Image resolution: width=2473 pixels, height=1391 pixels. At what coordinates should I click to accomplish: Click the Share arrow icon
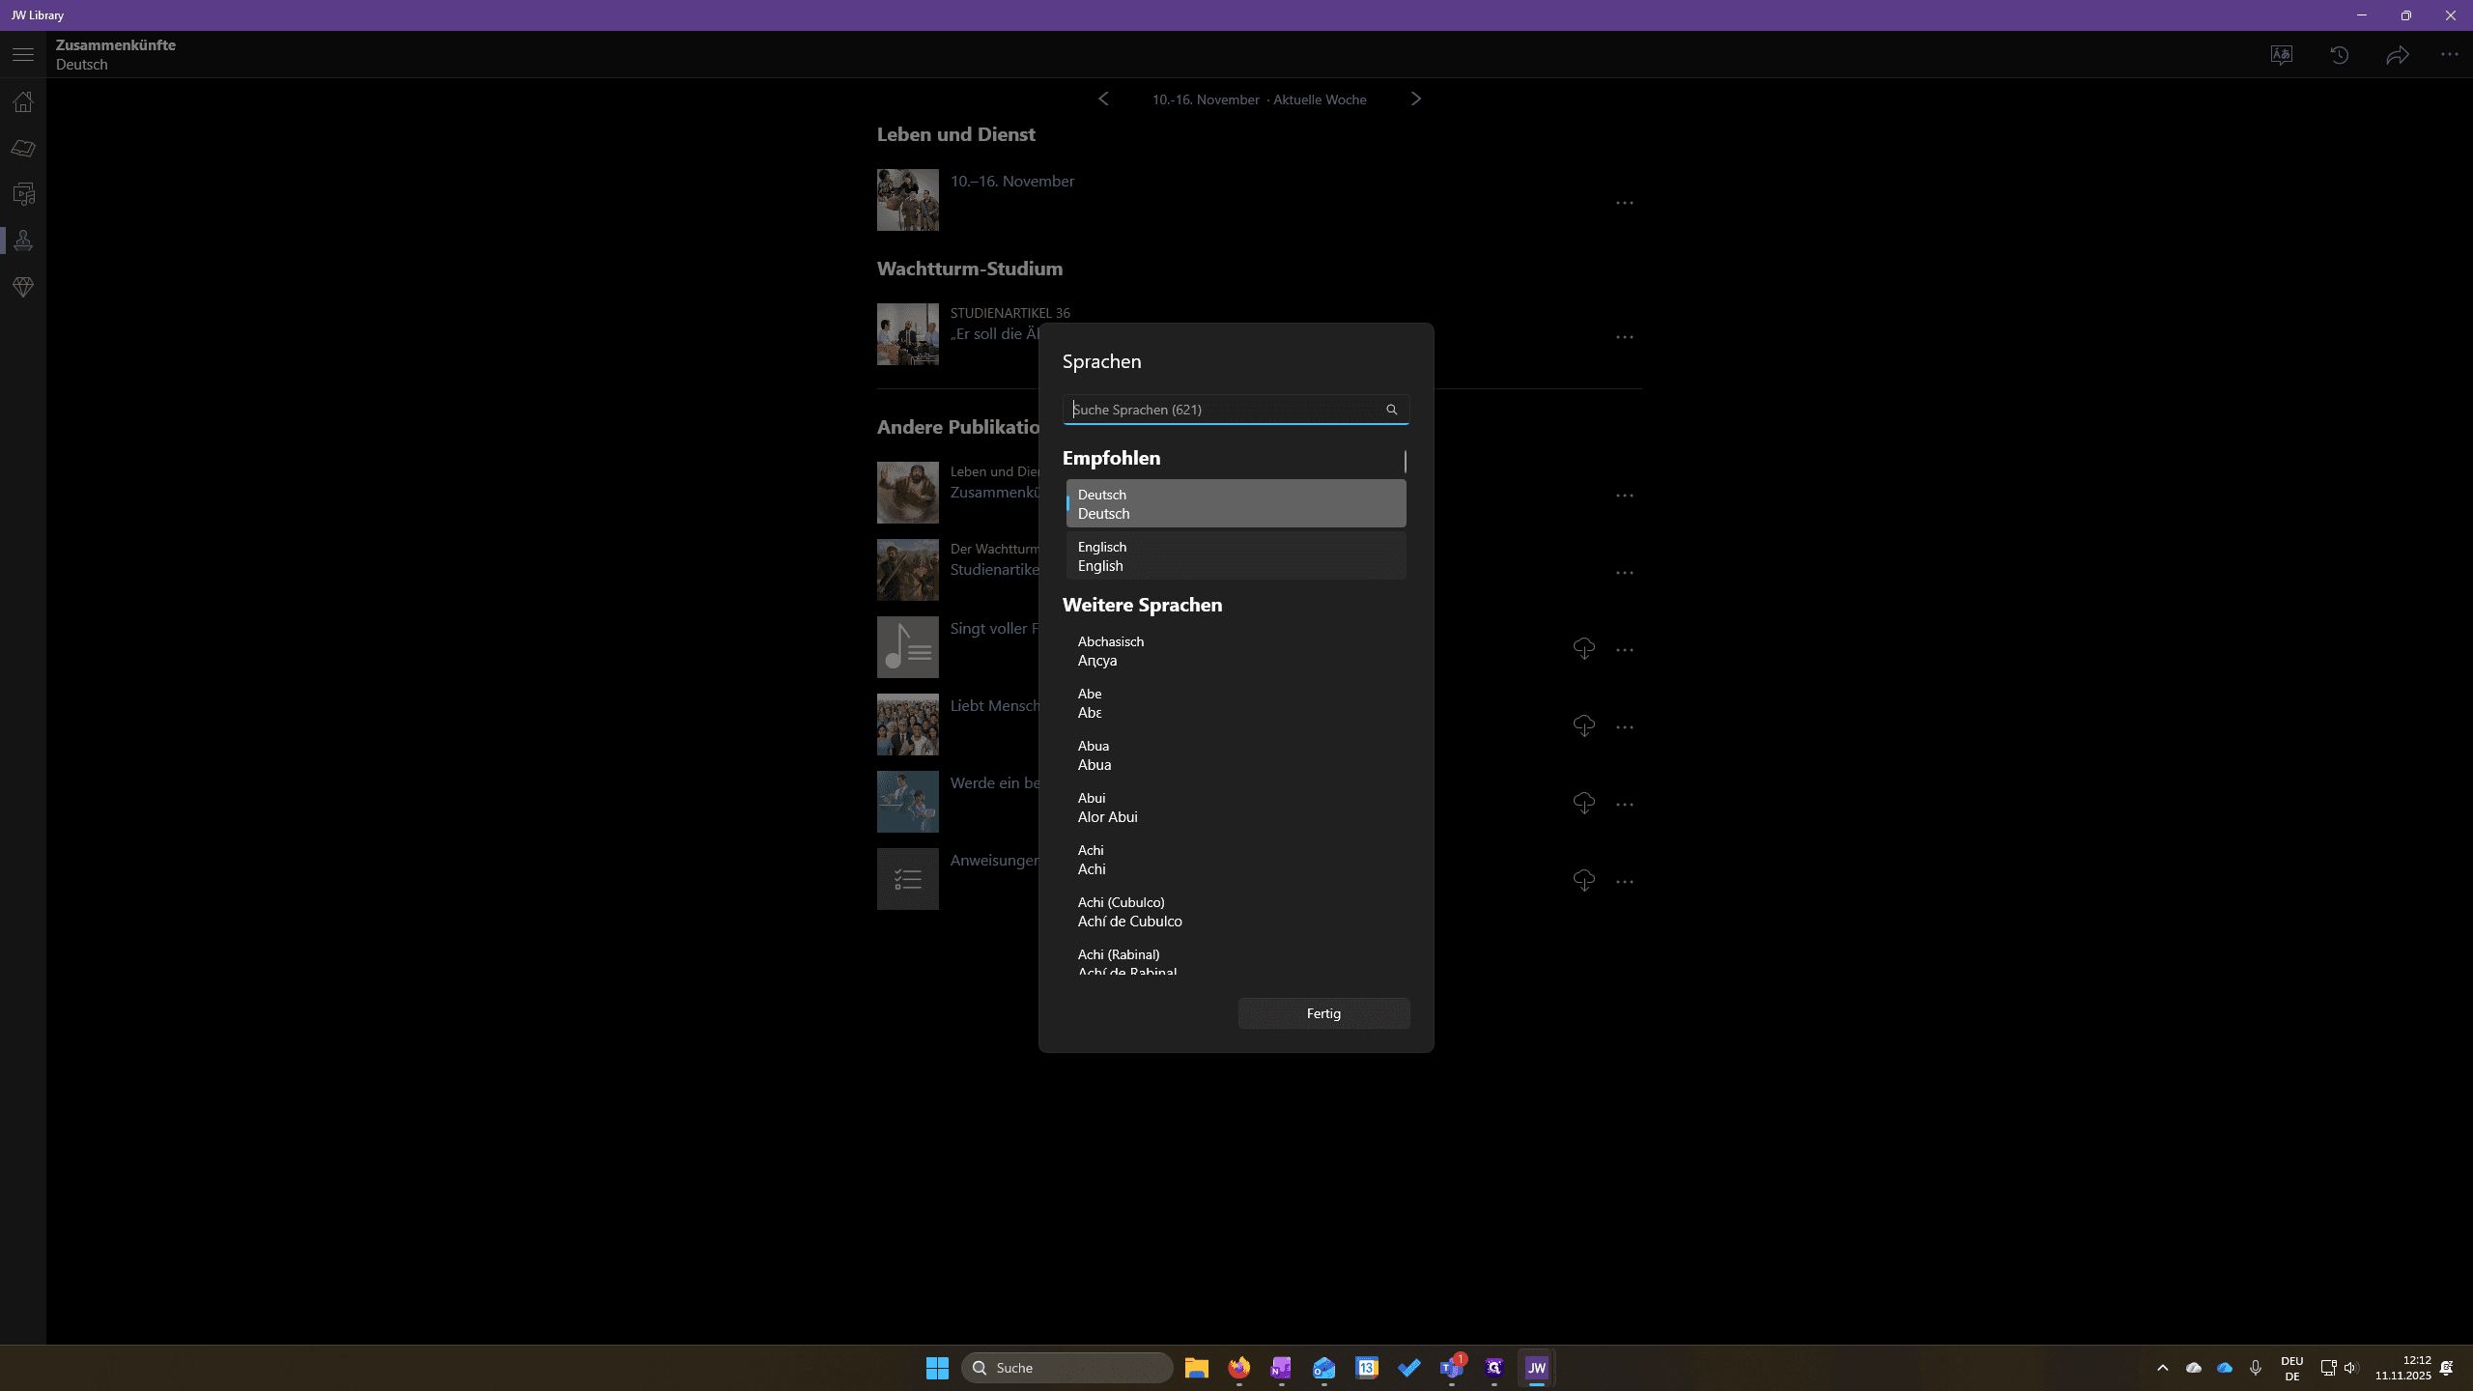pyautogui.click(x=2398, y=55)
